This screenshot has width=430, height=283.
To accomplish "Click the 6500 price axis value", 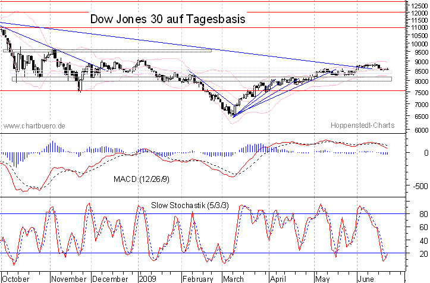I will pyautogui.click(x=421, y=117).
